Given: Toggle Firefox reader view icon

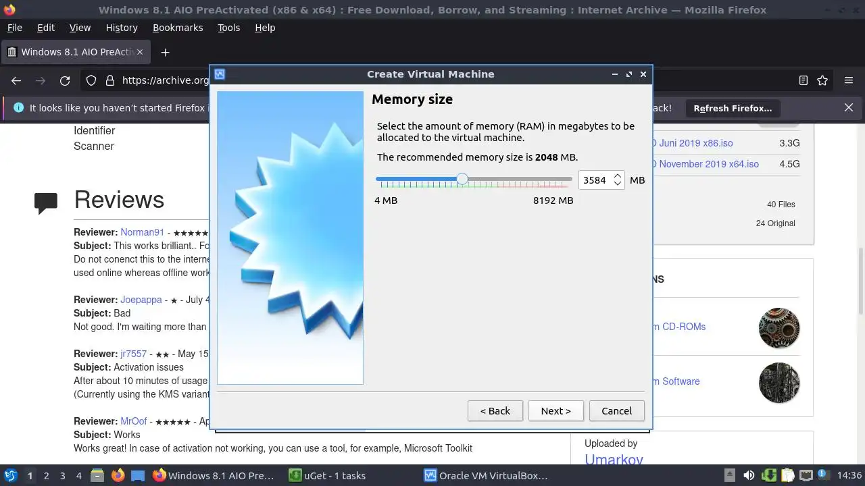Looking at the screenshot, I should pyautogui.click(x=803, y=80).
